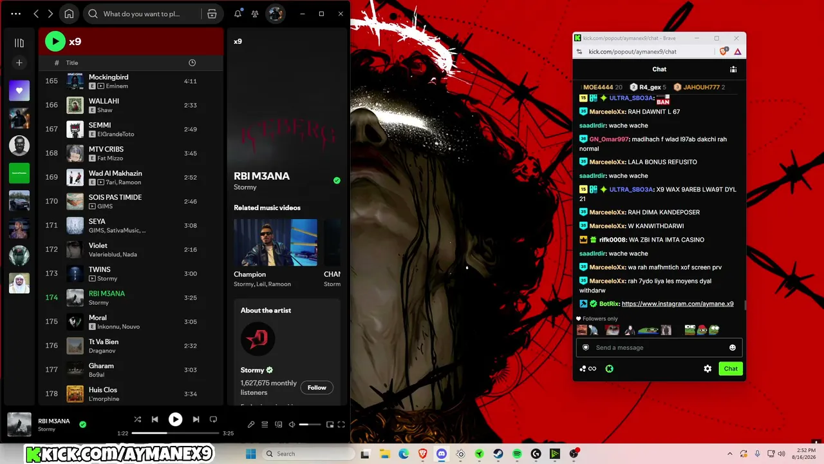
Task: Select the track WALLAHI by Shaw
Action: pyautogui.click(x=131, y=105)
